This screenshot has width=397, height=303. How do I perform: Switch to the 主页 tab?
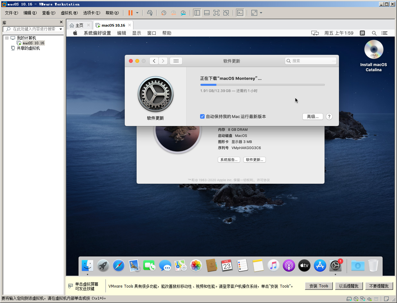(x=79, y=25)
